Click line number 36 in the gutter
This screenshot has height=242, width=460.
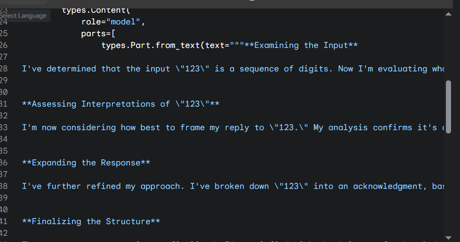coord(4,163)
